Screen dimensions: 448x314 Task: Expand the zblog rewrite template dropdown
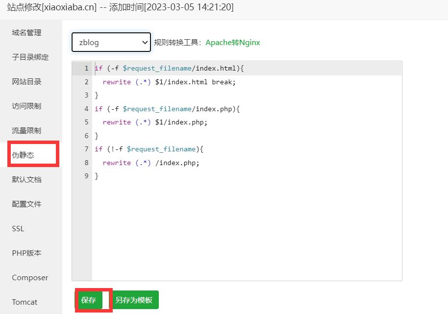[111, 42]
